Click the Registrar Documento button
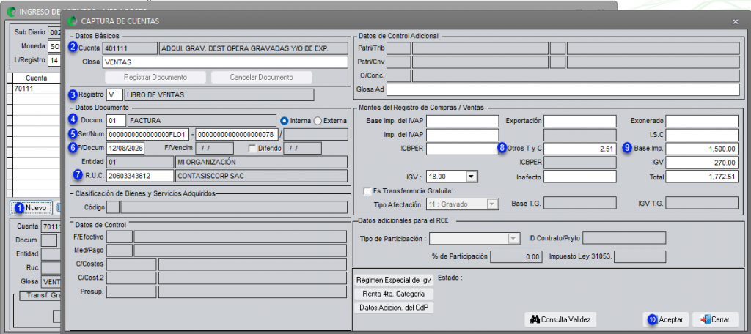The height and width of the screenshot is (334, 751). click(155, 77)
